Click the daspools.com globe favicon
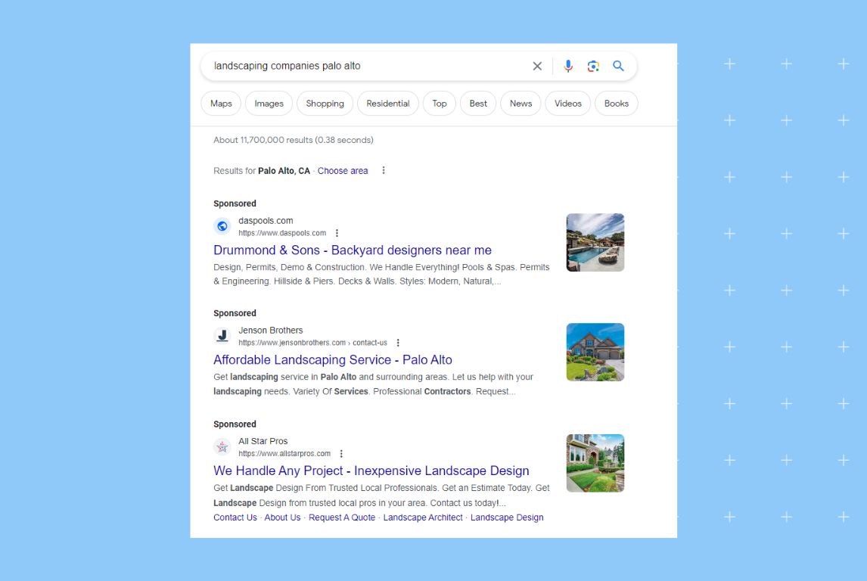The height and width of the screenshot is (581, 867). [x=222, y=226]
